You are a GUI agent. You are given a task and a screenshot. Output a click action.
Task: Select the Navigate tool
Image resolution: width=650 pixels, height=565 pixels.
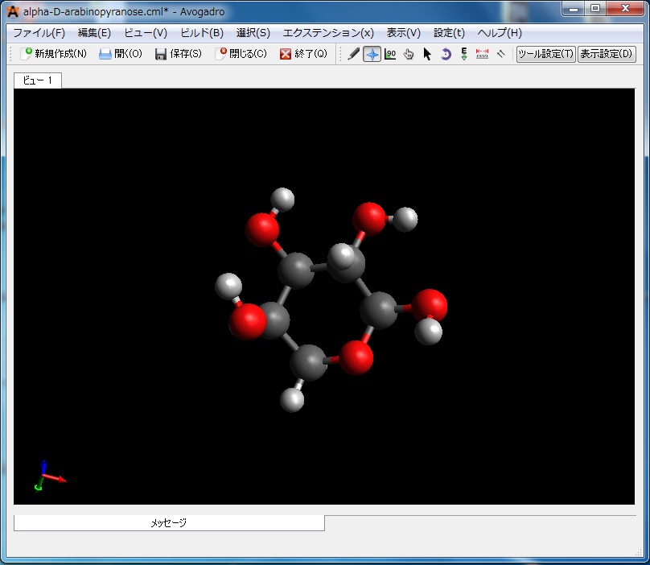coord(372,54)
